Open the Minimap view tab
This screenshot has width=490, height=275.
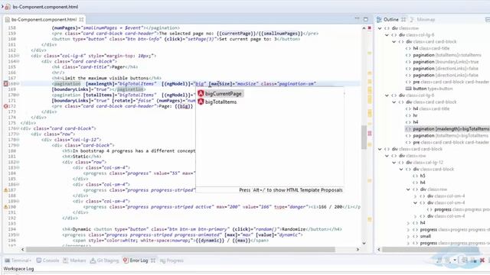coord(426,19)
